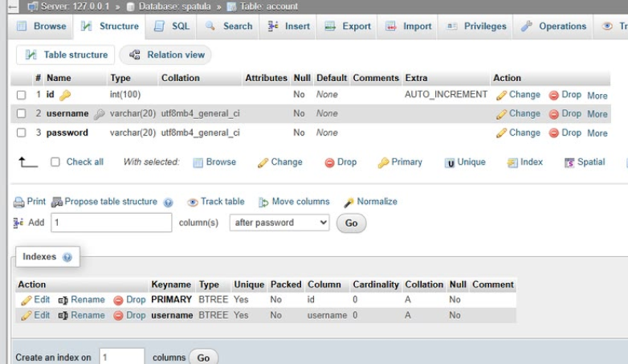Open the Insert tab

(x=288, y=27)
